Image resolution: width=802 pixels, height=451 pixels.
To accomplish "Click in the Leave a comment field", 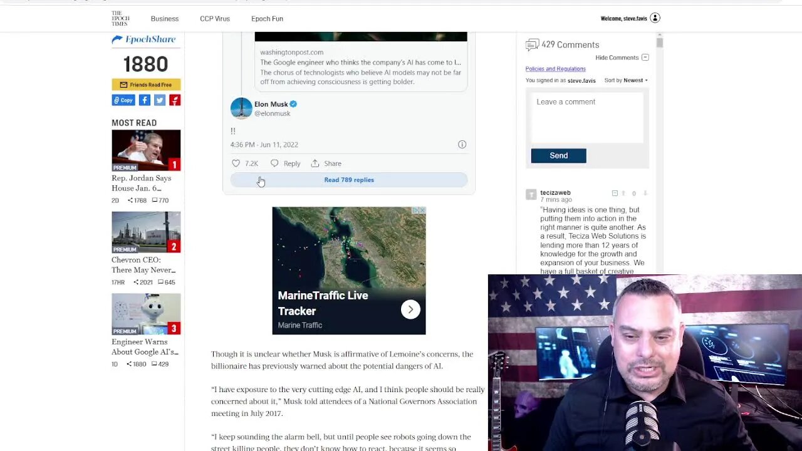I will click(587, 117).
